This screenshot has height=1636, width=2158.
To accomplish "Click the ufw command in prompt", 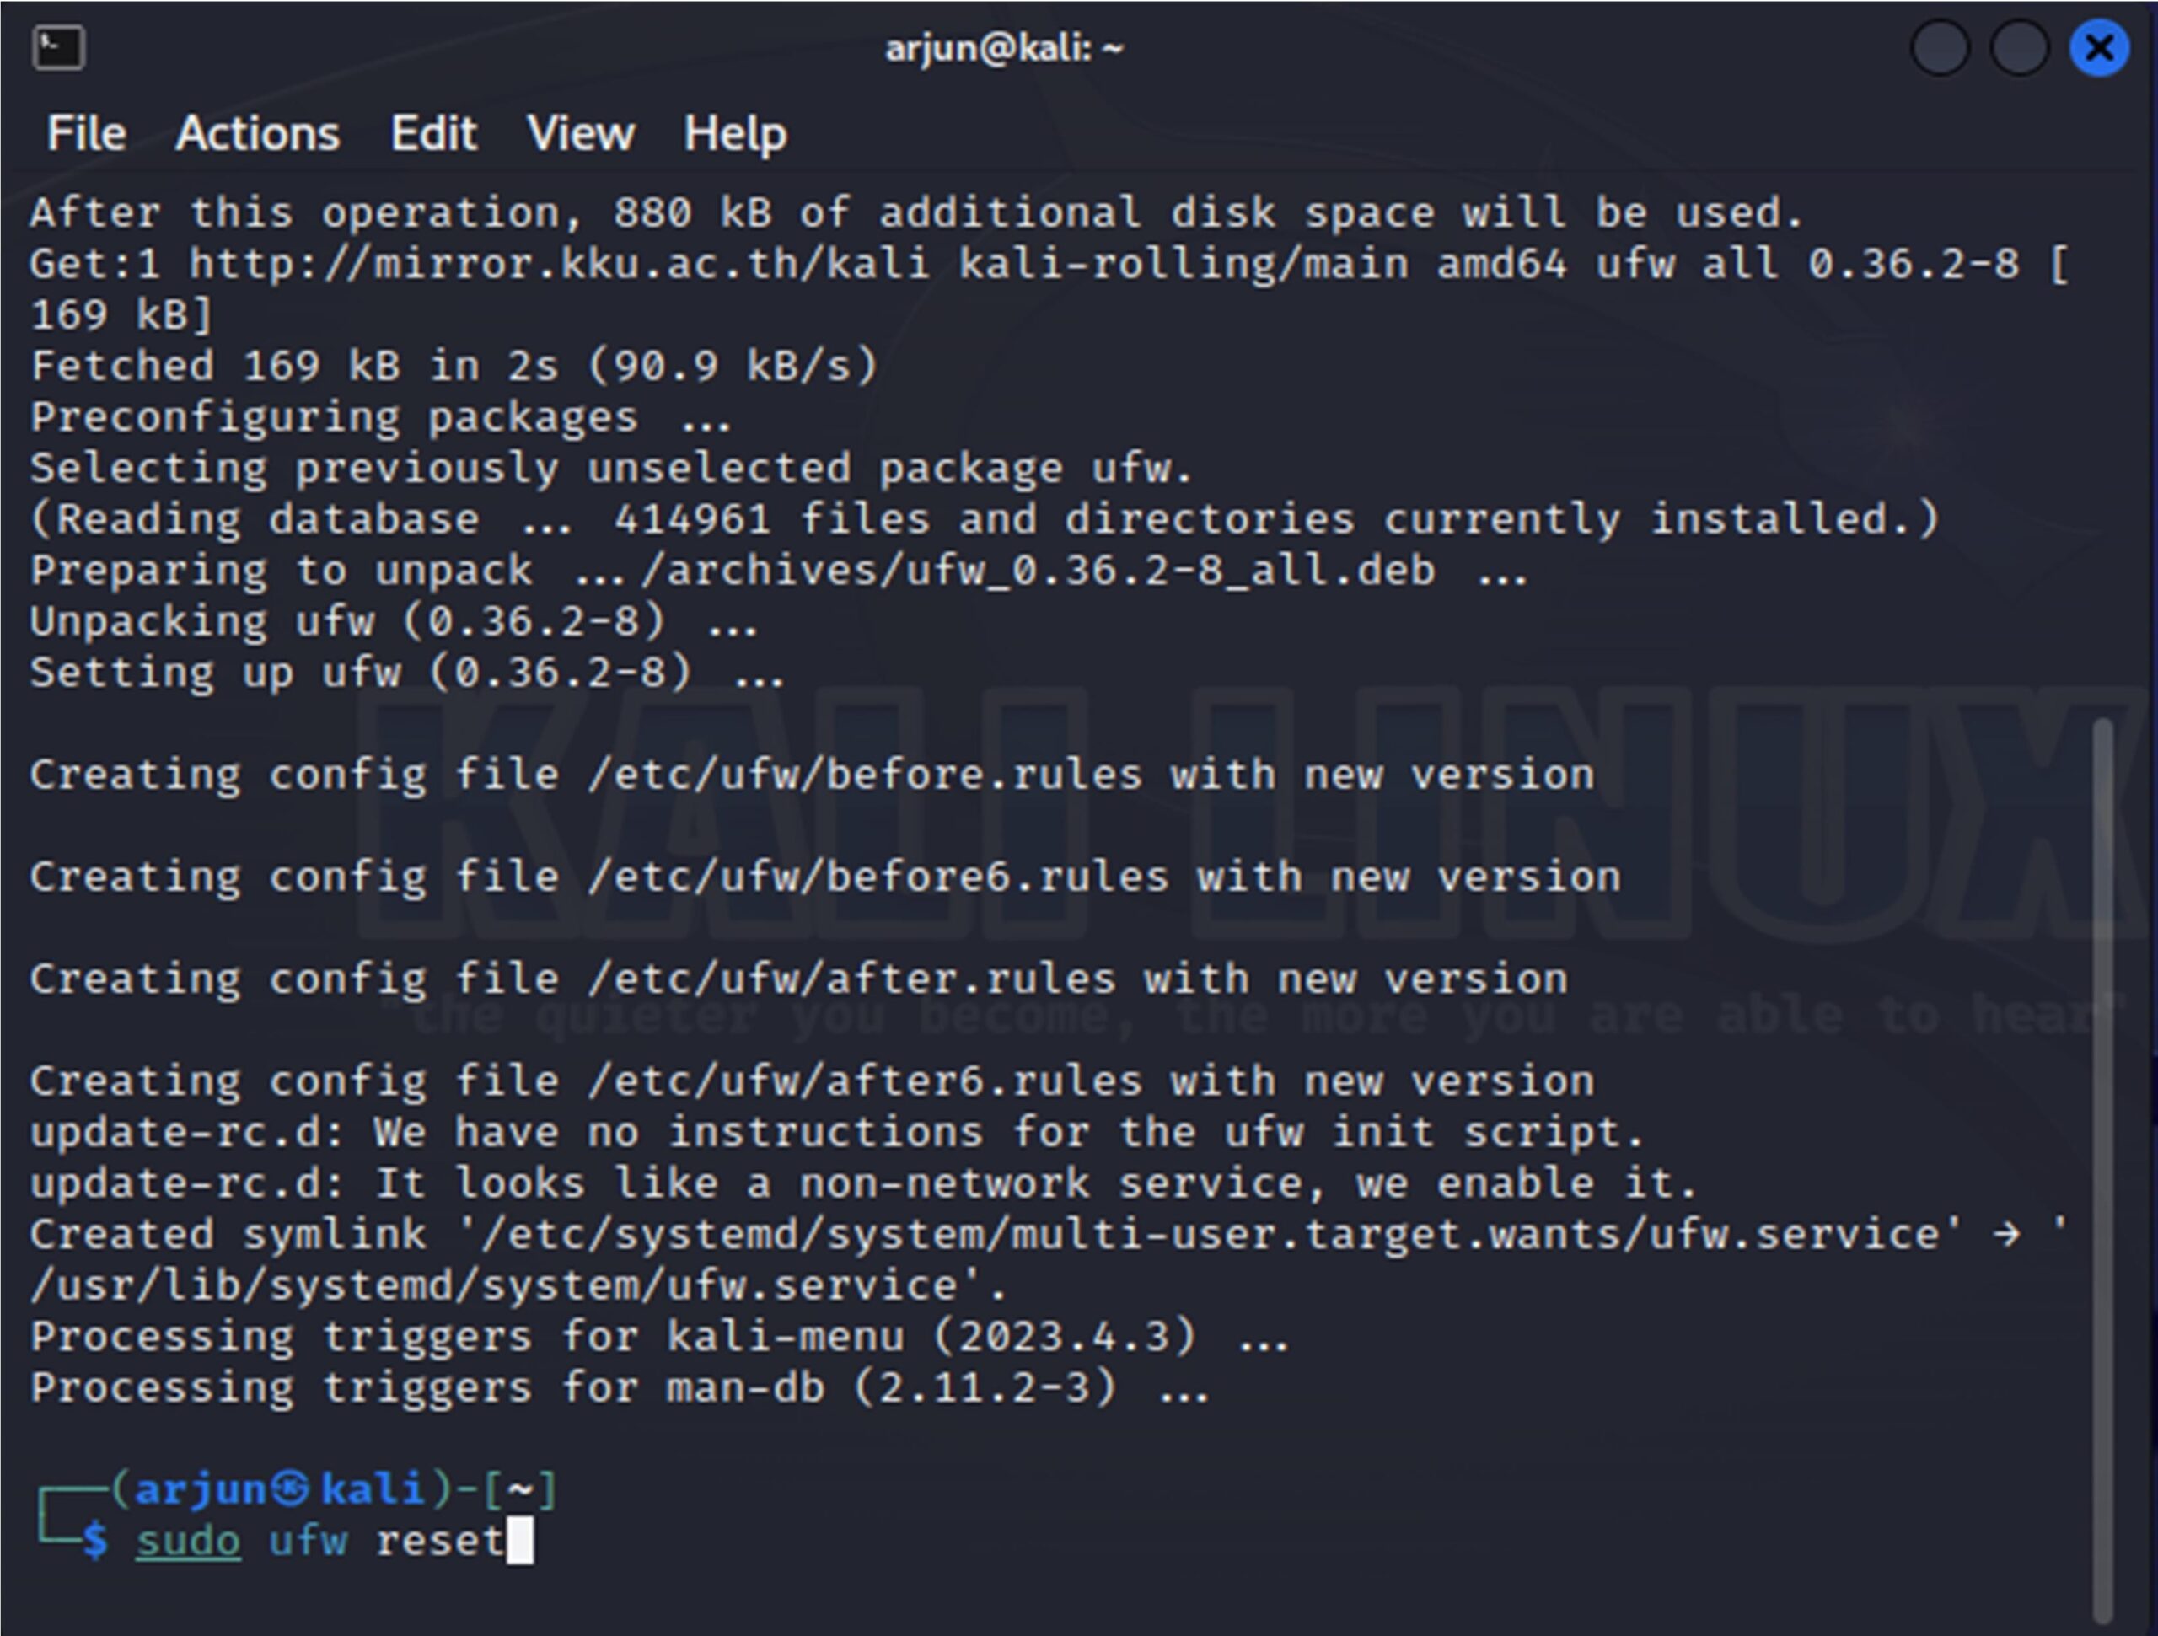I will coord(309,1542).
